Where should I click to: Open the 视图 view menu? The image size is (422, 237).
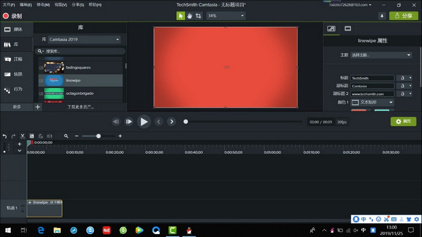point(60,5)
